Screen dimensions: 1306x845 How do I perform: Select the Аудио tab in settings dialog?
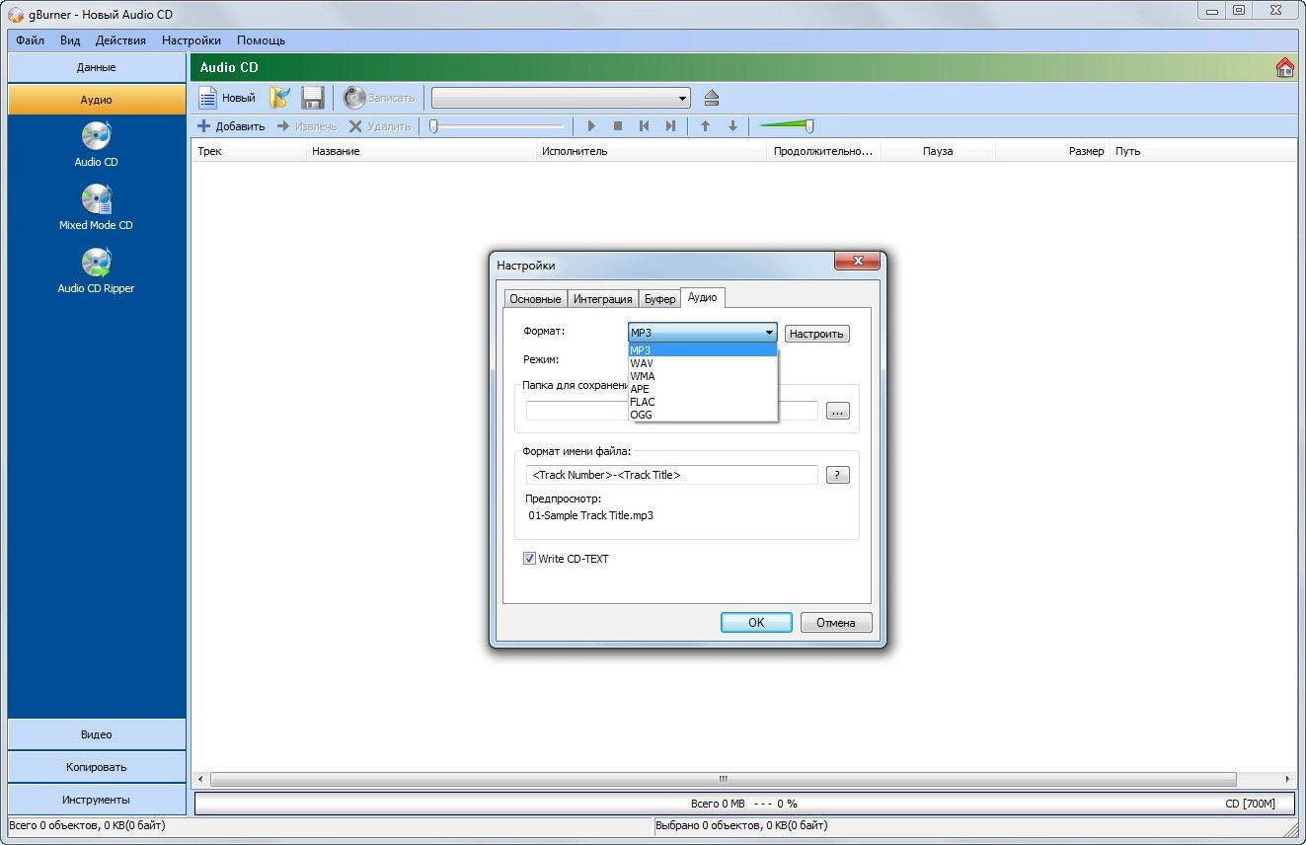pos(703,297)
